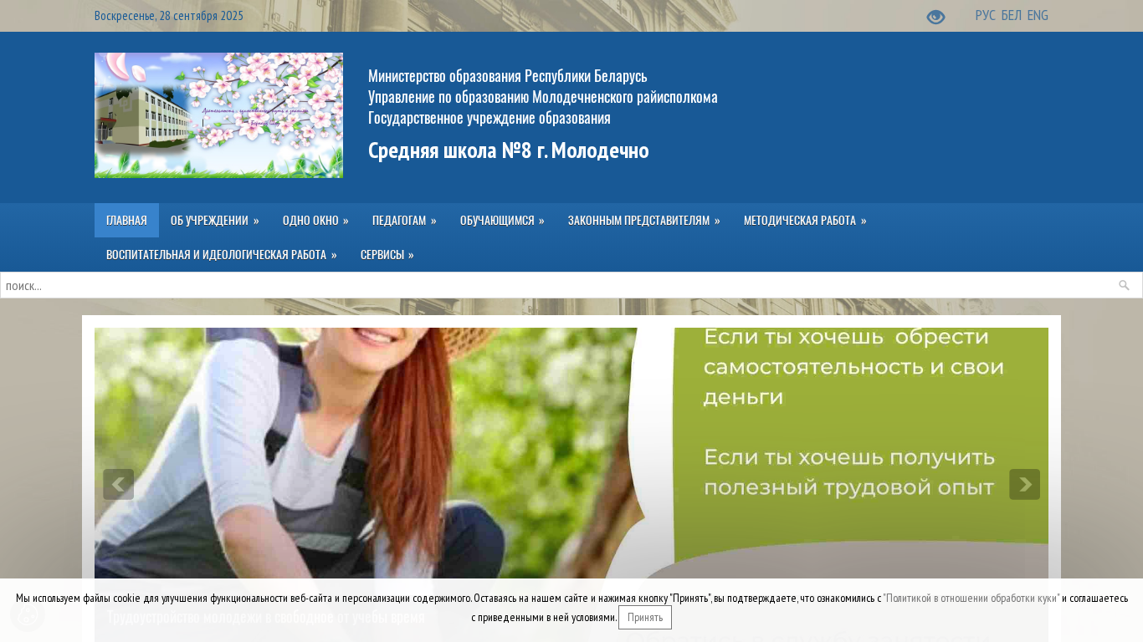Open the cookie processing policy link

971,599
